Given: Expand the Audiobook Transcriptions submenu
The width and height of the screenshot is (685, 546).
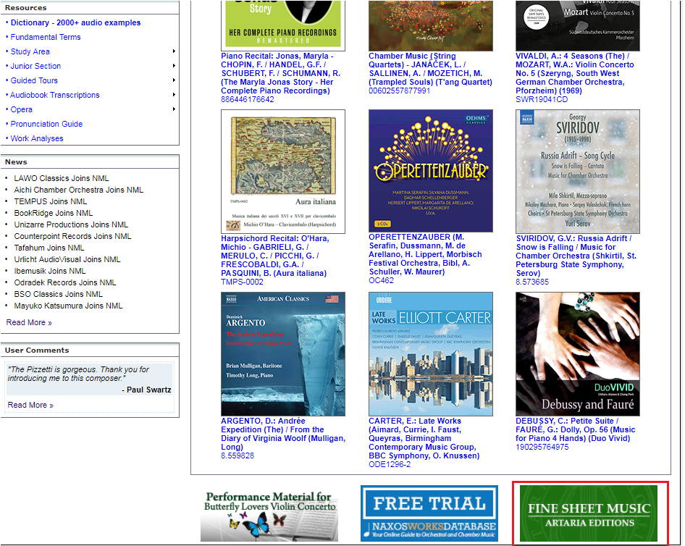Looking at the screenshot, I should coord(52,95).
